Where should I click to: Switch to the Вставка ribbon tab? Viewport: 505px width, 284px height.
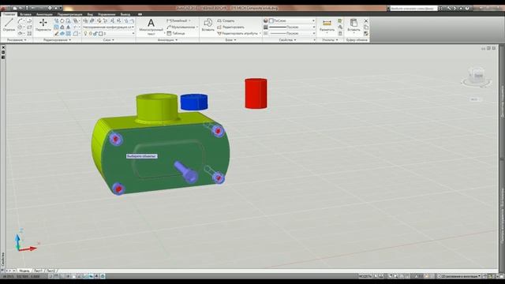25,14
